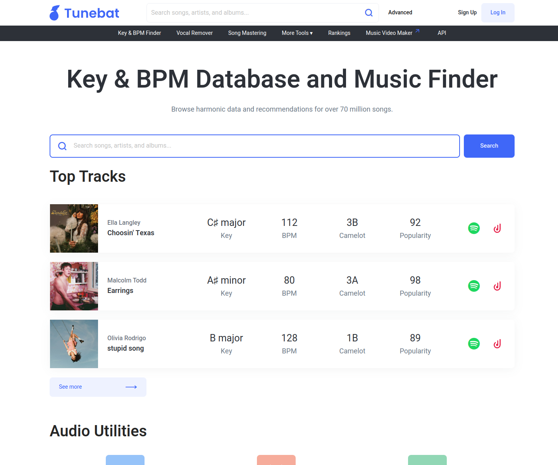Go to Vocal Remover
The width and height of the screenshot is (558, 465).
coord(195,33)
